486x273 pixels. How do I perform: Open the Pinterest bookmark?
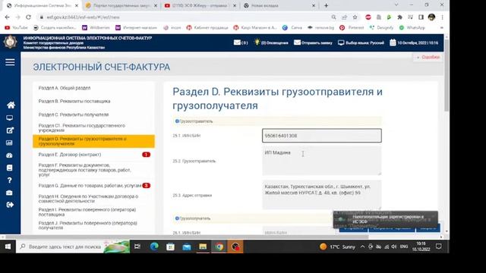click(x=352, y=28)
